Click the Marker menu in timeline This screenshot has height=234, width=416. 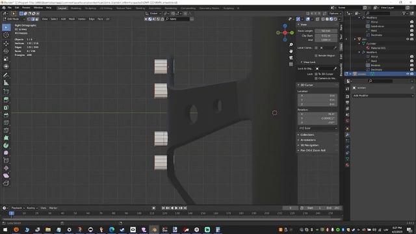(53, 208)
